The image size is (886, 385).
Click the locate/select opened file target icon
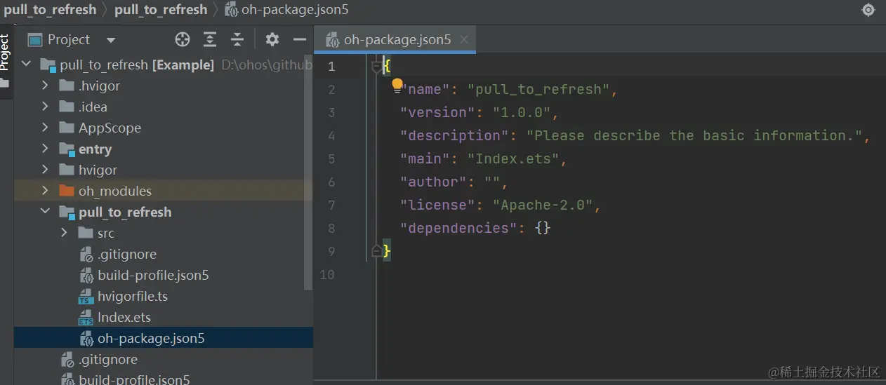pyautogui.click(x=183, y=40)
